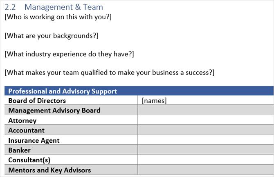Click the '[What are your backgrounds?]' placeholder text
The width and height of the screenshot is (274, 177).
click(x=51, y=35)
